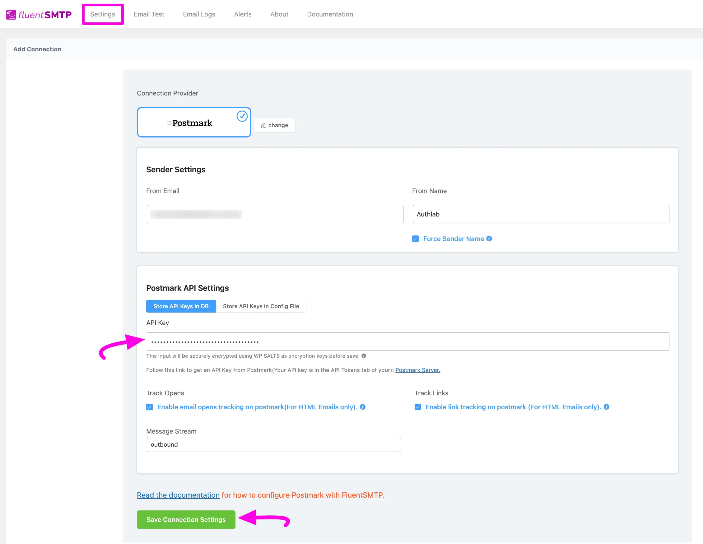Click the FluentSMTP logo

point(39,15)
